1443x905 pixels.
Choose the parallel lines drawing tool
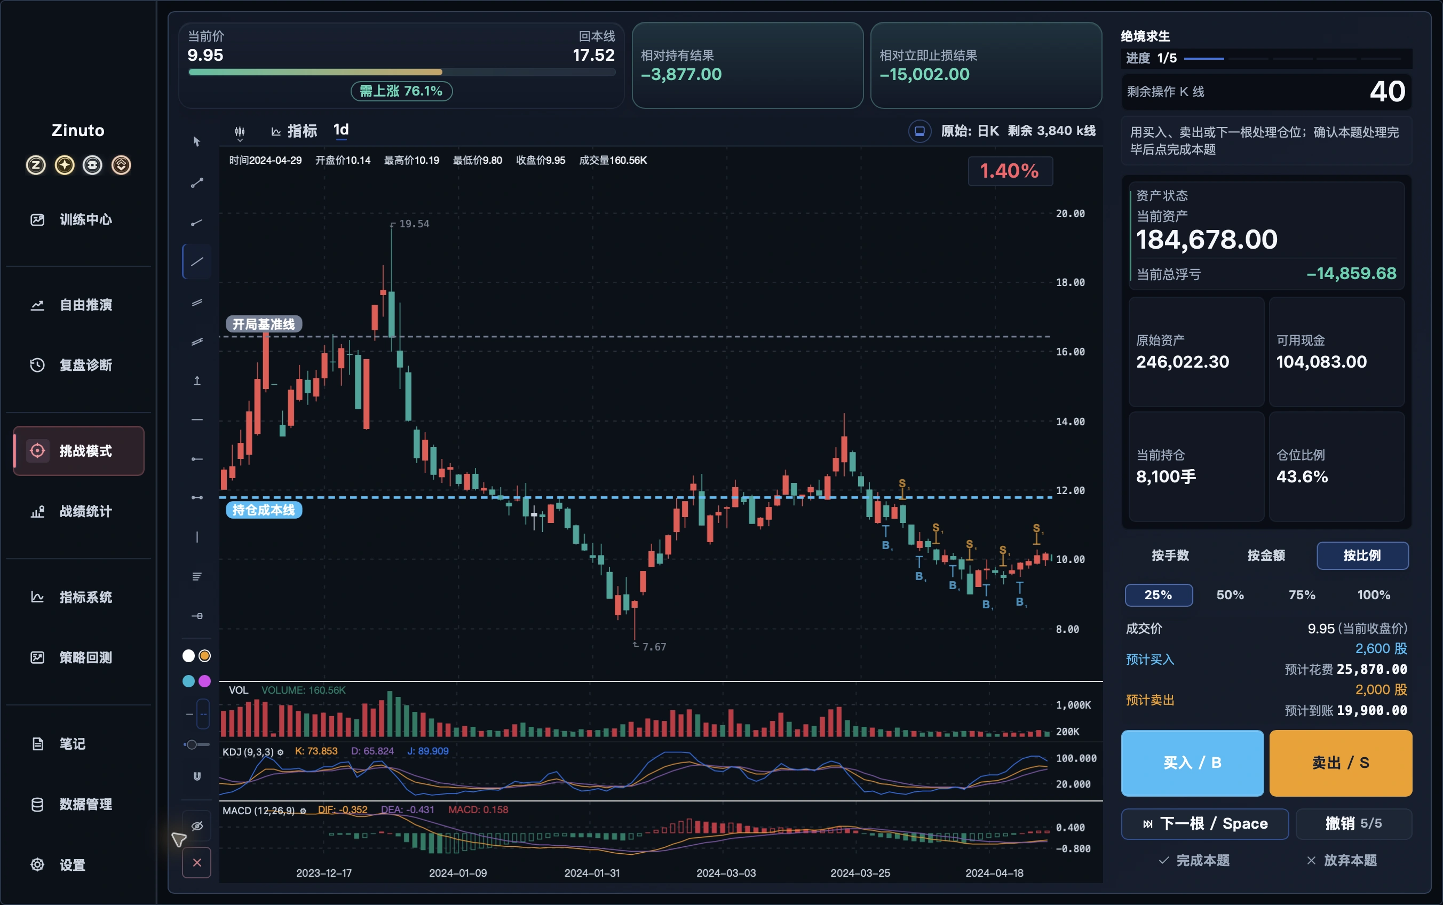tap(196, 303)
